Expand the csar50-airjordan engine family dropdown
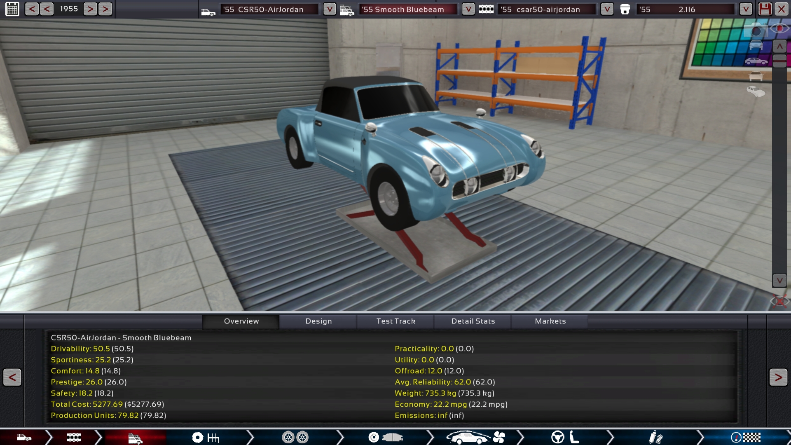 click(607, 9)
